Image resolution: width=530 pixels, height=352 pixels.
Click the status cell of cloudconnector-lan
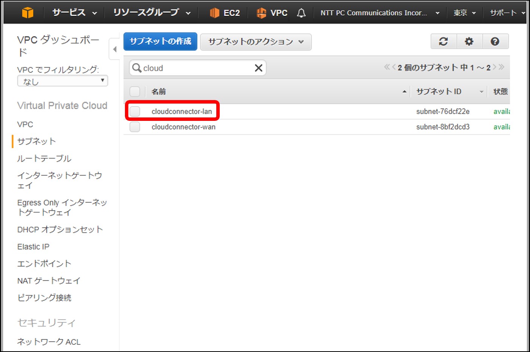(x=502, y=111)
